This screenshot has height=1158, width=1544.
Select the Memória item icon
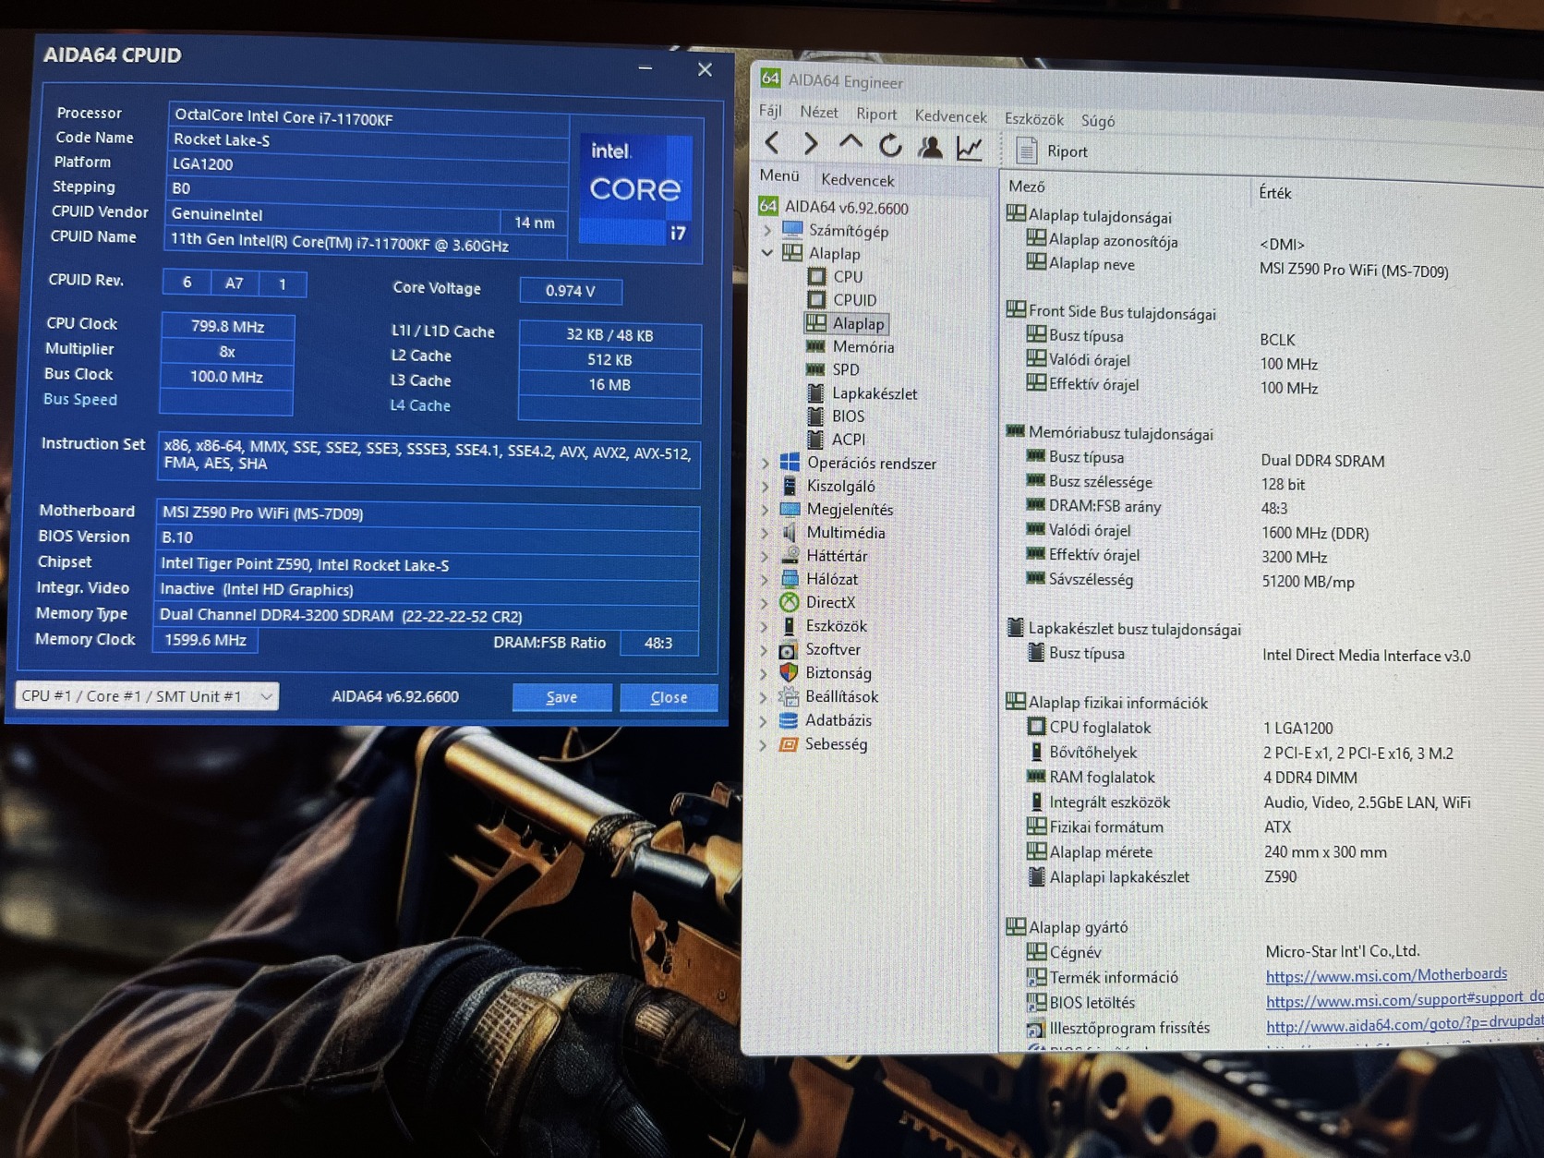click(815, 346)
